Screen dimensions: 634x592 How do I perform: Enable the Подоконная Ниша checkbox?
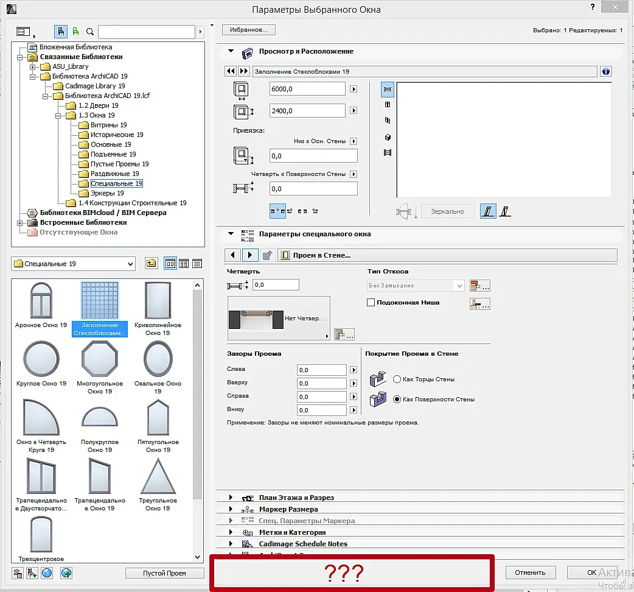click(x=371, y=302)
